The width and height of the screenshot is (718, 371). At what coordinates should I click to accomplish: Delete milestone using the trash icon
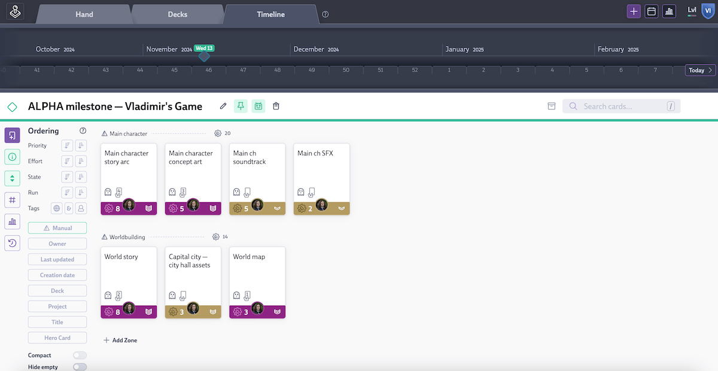276,106
